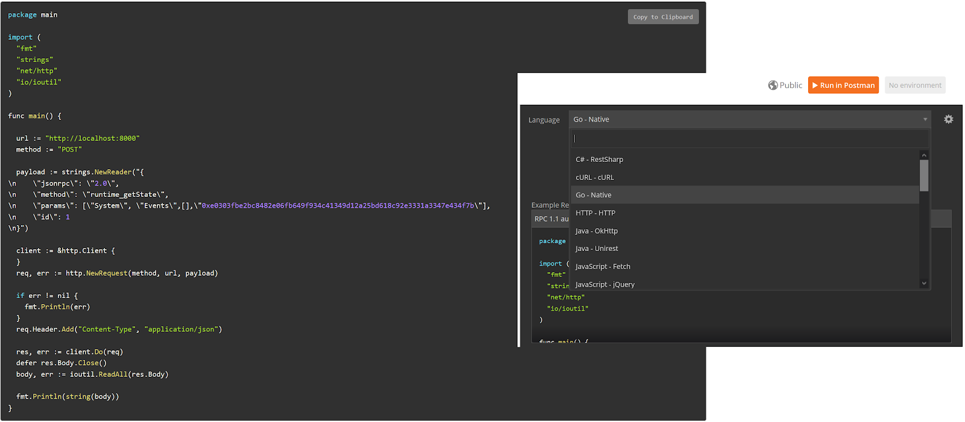Select Java - OkHttp from the list
The width and height of the screenshot is (965, 422).
pyautogui.click(x=596, y=231)
